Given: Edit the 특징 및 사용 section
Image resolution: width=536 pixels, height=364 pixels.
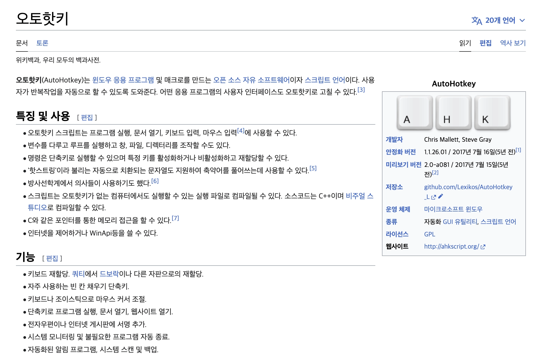Looking at the screenshot, I should point(87,118).
